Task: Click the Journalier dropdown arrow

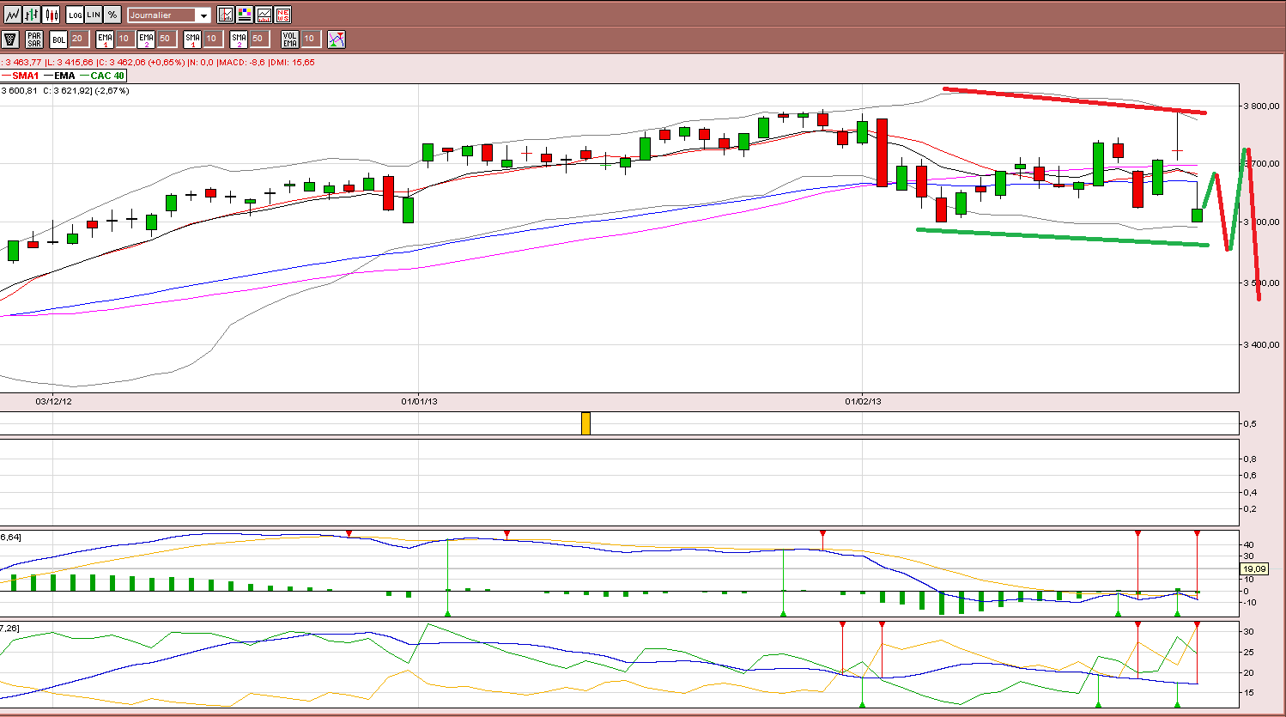Action: point(203,15)
